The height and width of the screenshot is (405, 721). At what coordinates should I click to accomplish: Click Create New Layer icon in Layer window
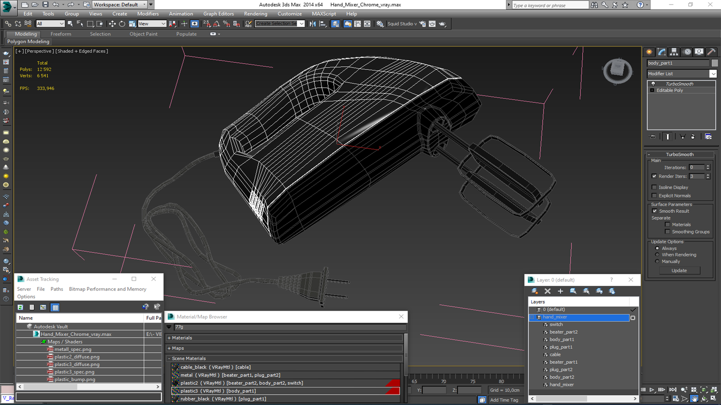coord(535,291)
